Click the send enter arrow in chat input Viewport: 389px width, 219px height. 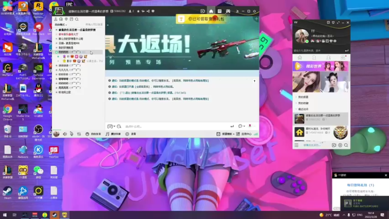[232, 127]
